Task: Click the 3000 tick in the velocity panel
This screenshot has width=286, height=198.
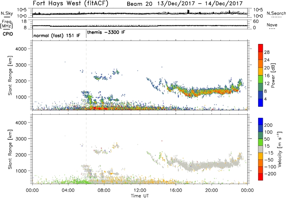Action: point(21,139)
